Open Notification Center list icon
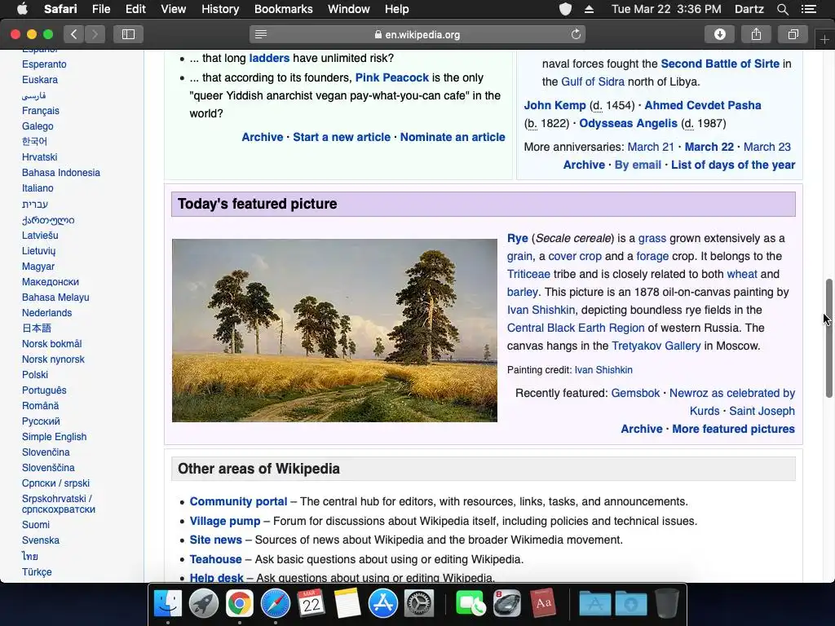The height and width of the screenshot is (626, 835). (x=809, y=9)
